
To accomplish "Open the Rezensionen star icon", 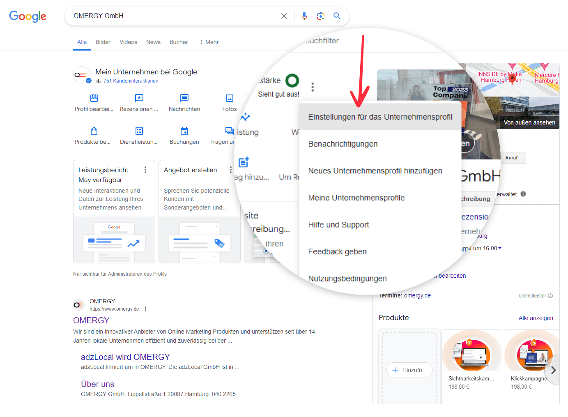I will 139,98.
